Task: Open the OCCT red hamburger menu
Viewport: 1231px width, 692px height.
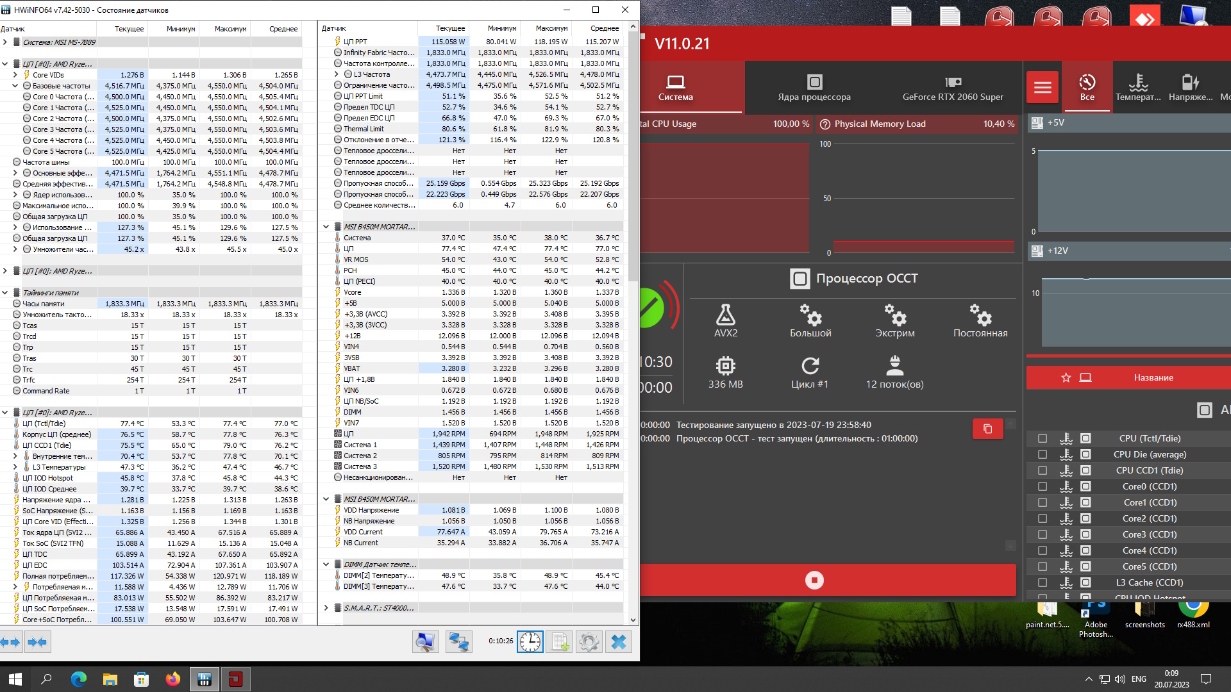Action: tap(1043, 87)
